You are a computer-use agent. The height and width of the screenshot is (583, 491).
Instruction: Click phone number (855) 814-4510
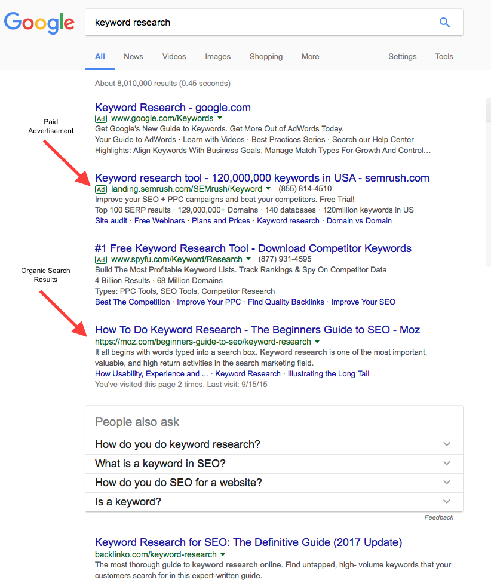[x=305, y=189]
